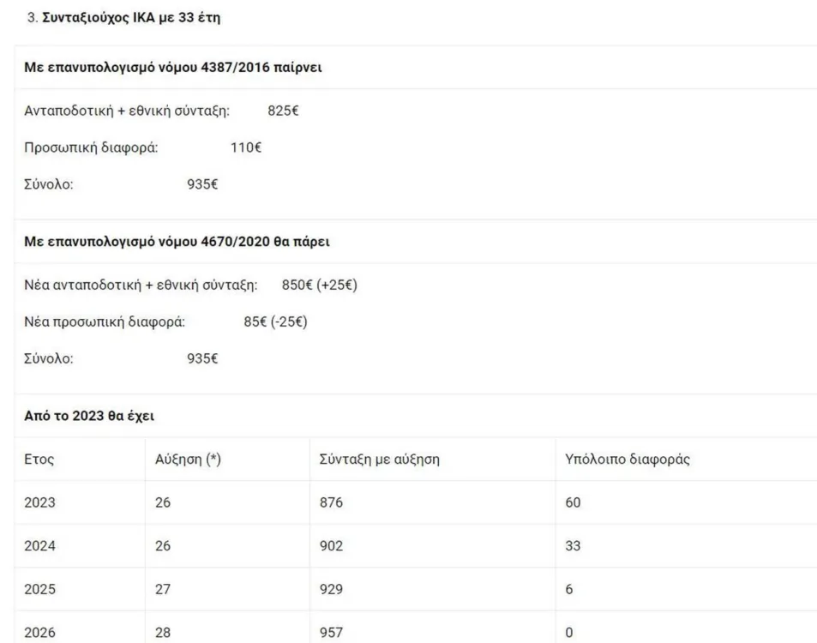Click the "850€ (+25€)" new pension value
The height and width of the screenshot is (643, 817).
pyautogui.click(x=319, y=285)
